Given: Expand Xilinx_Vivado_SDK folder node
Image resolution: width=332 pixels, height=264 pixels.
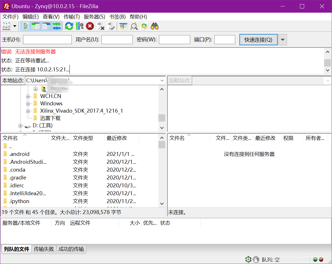Looking at the screenshot, I should point(28,111).
